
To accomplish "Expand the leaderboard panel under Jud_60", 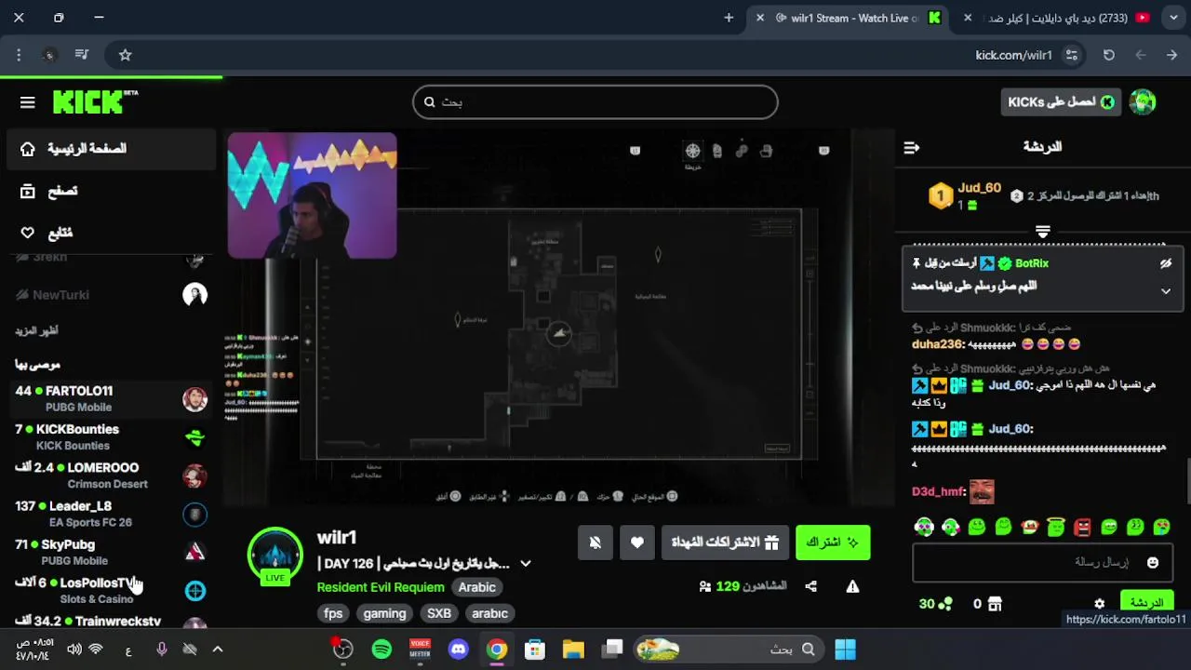I will pyautogui.click(x=1042, y=231).
